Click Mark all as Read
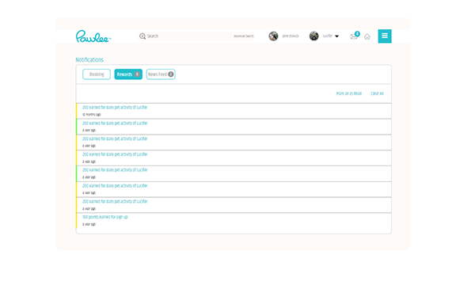 pos(349,93)
